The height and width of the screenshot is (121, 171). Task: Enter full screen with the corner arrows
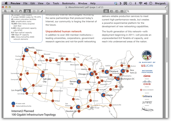166,7
